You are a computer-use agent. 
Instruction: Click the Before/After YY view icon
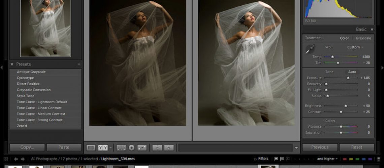pyautogui.click(x=103, y=148)
